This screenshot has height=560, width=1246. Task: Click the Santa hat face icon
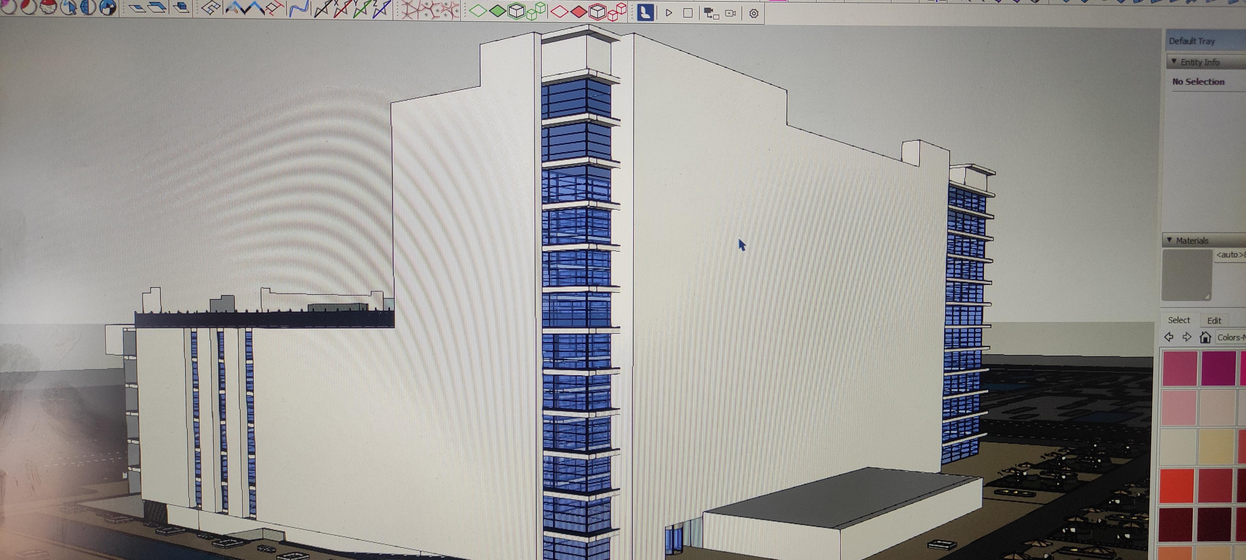click(48, 7)
